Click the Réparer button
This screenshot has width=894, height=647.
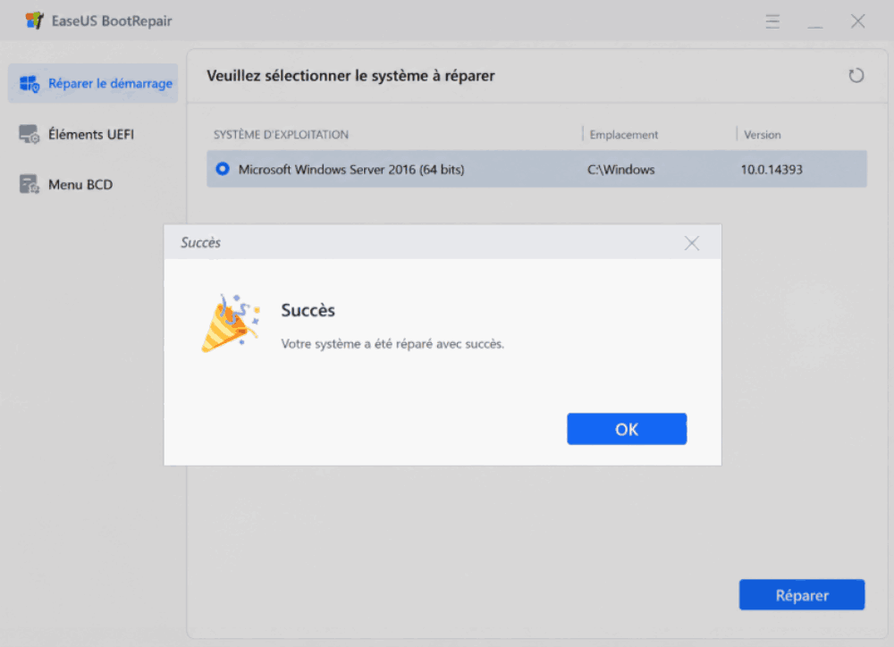point(802,594)
